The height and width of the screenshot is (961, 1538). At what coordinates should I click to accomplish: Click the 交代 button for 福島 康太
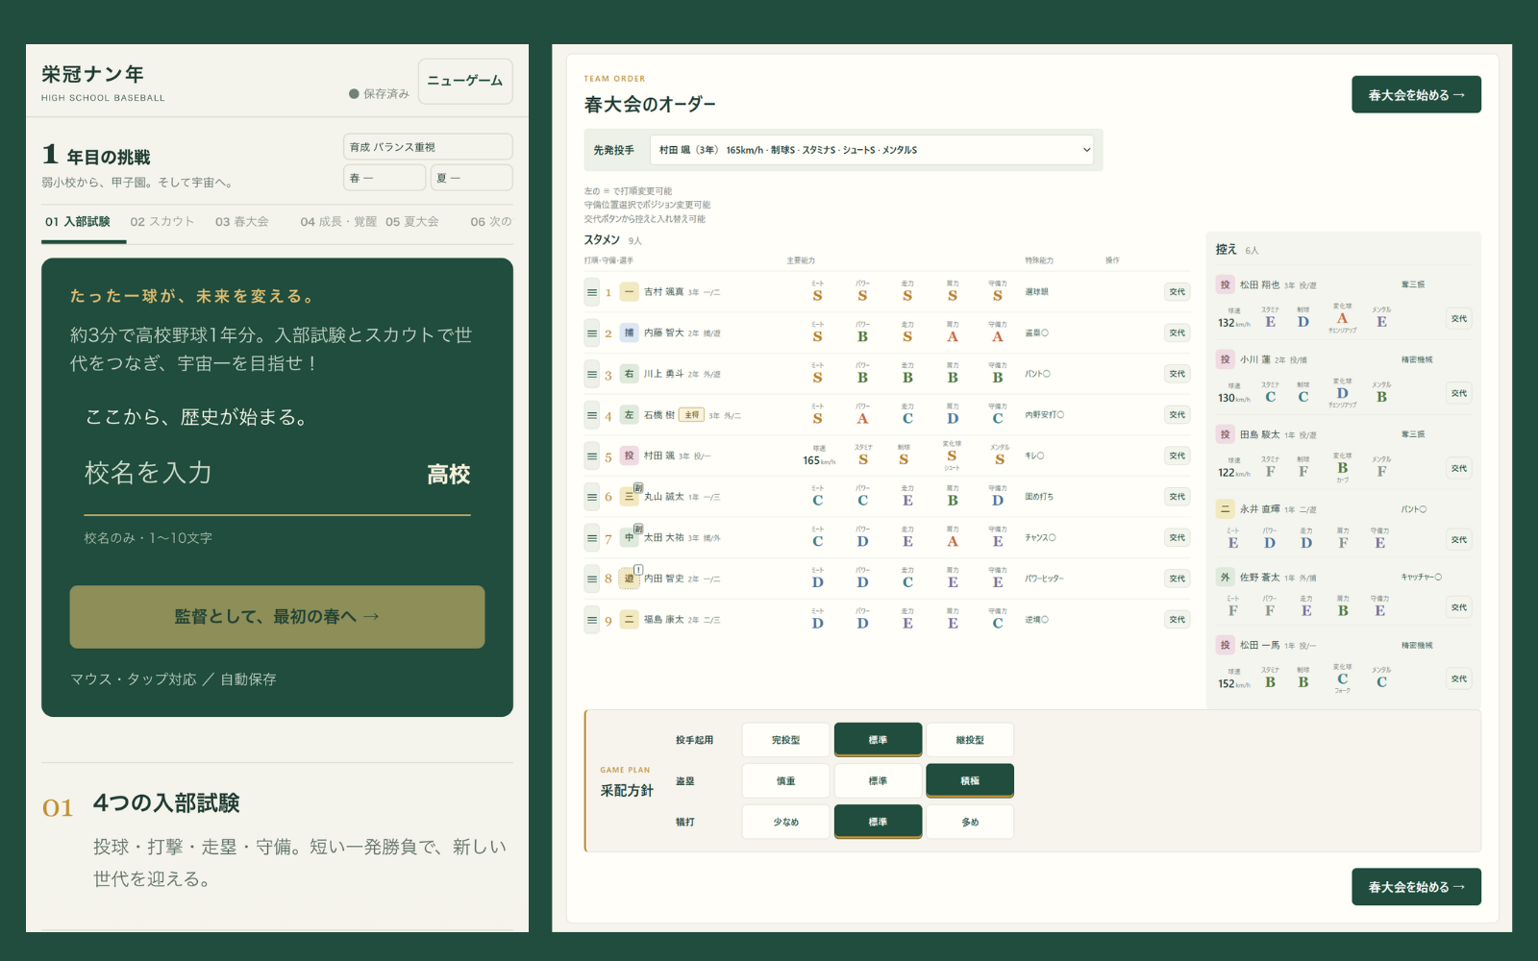(1178, 620)
